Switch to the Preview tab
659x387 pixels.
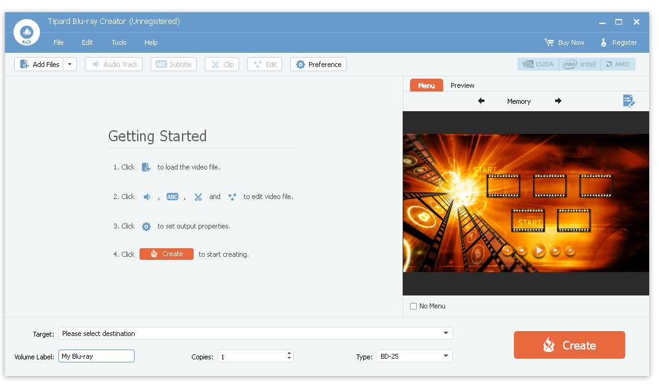tap(462, 85)
